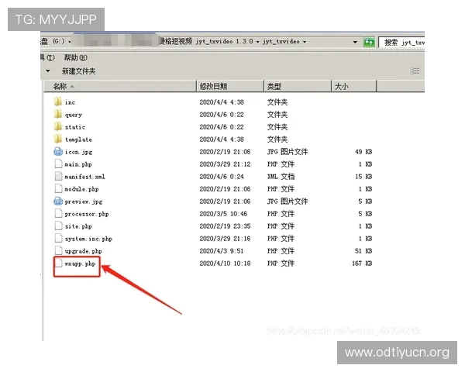This screenshot has width=465, height=372.
Task: Select the folder name static
Action: (75, 127)
